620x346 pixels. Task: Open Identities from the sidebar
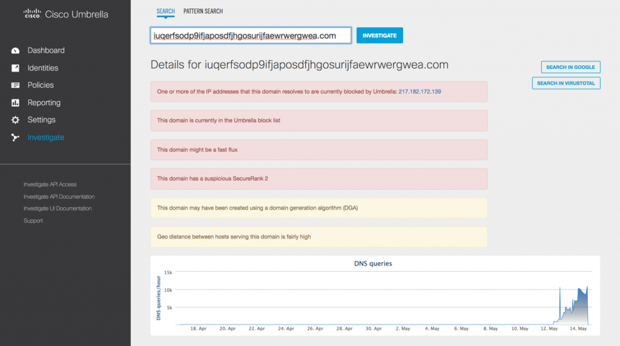(x=43, y=68)
